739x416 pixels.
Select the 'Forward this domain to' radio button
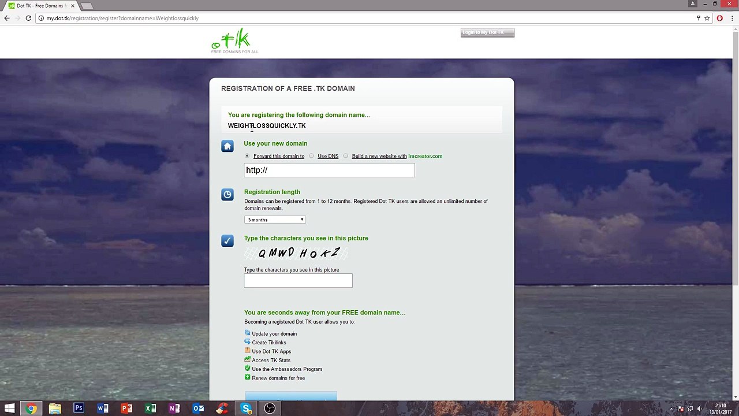click(x=247, y=156)
